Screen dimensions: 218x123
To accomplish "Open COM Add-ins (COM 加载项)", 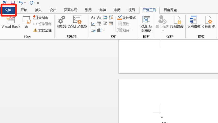I will 77,22.
